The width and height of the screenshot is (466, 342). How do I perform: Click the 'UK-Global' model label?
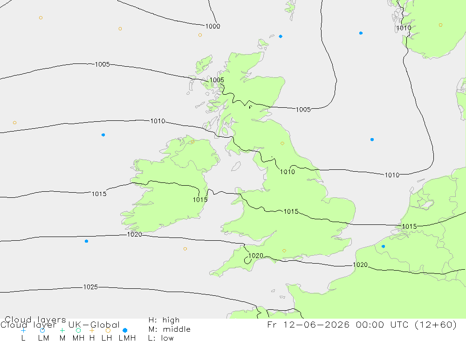pos(94,324)
